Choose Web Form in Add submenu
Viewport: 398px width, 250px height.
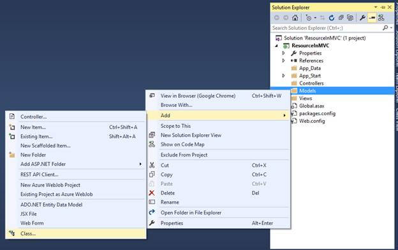click(76, 223)
